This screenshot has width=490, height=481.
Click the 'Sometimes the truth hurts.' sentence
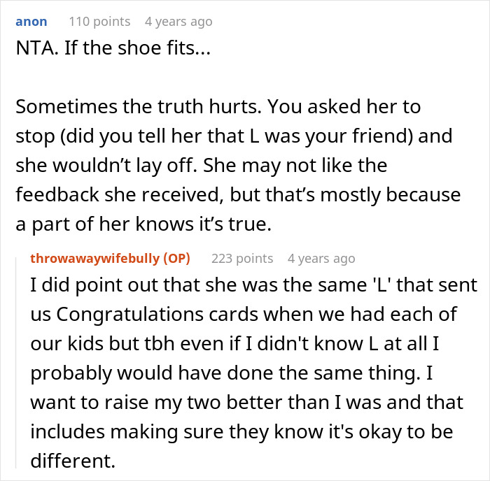pyautogui.click(x=135, y=108)
